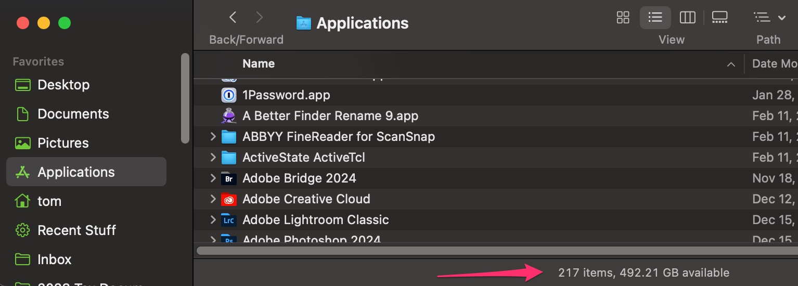The width and height of the screenshot is (798, 286).
Task: Open Documents in the sidebar
Action: (x=73, y=114)
